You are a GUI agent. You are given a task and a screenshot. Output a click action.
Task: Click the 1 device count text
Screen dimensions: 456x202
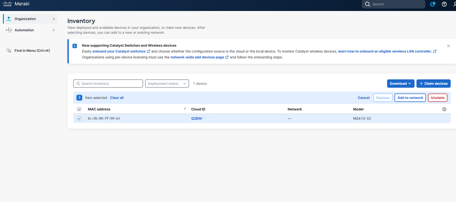coord(200,84)
